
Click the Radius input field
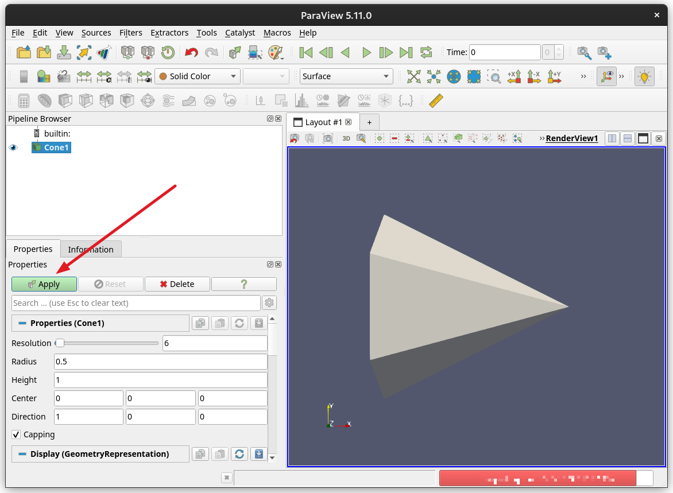[161, 361]
